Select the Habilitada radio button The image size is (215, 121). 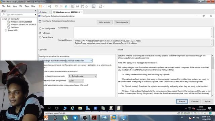[x=40, y=33]
